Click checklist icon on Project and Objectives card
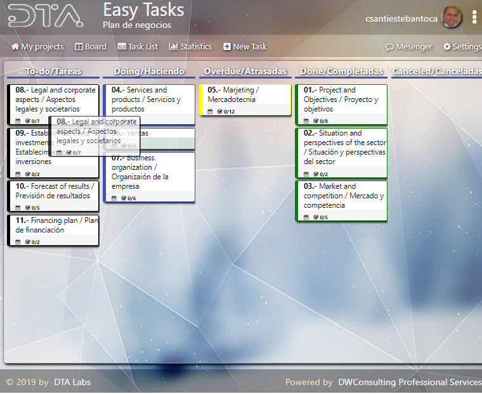 pos(316,121)
